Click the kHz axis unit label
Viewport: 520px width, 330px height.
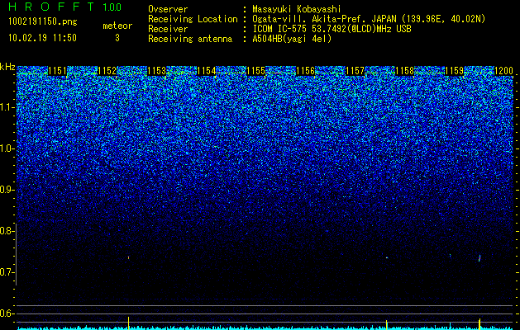[x=7, y=67]
